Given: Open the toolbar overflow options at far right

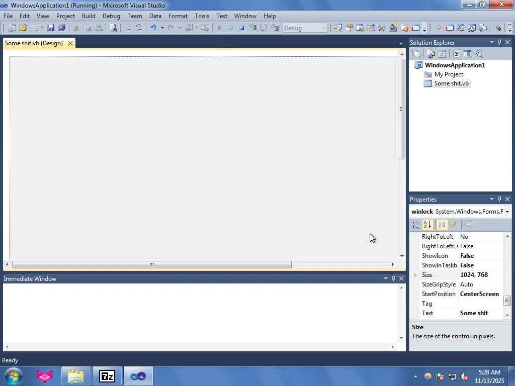Looking at the screenshot, I should pos(510,28).
